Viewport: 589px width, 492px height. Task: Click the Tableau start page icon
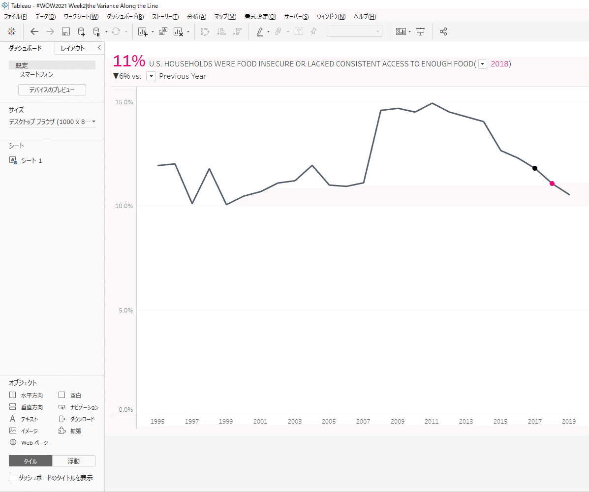click(x=12, y=31)
